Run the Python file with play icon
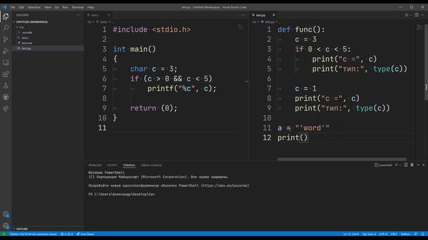428x240 pixels. point(407,15)
